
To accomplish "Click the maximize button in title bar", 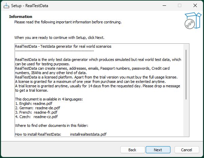I will (x=180, y=6).
